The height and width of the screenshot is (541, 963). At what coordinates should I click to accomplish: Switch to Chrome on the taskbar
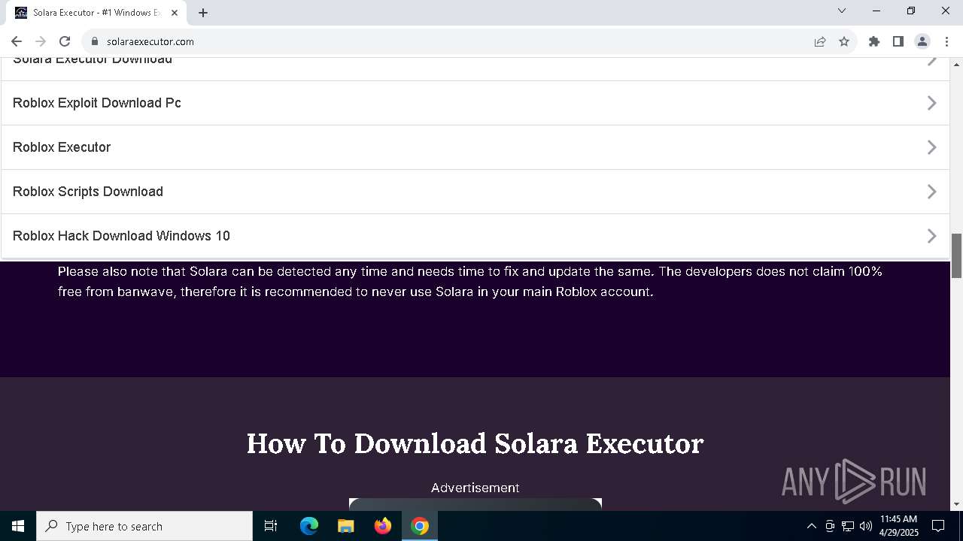420,526
